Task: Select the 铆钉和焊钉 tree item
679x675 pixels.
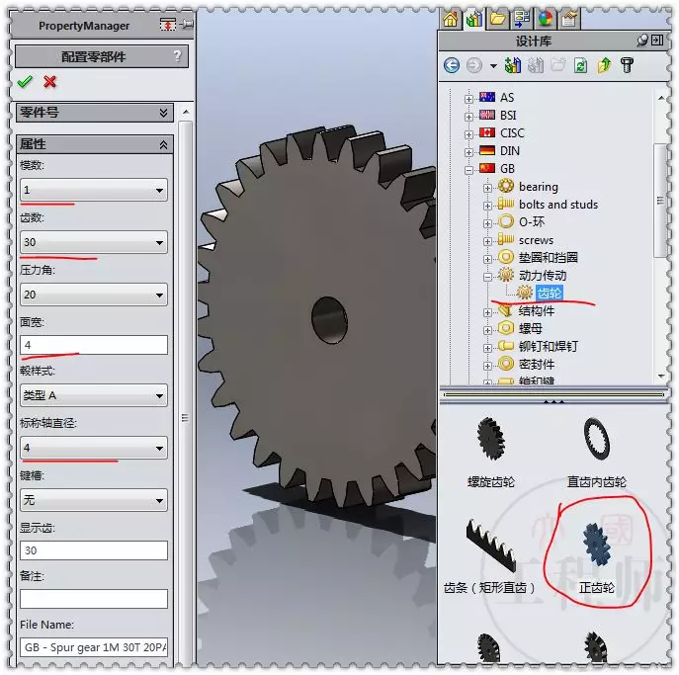Action: click(x=549, y=346)
